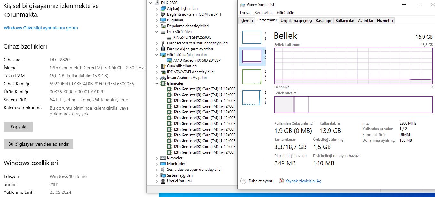
Task: Click the Görüntü bağdaştırıcıları display adapter icon
Action: (163, 55)
